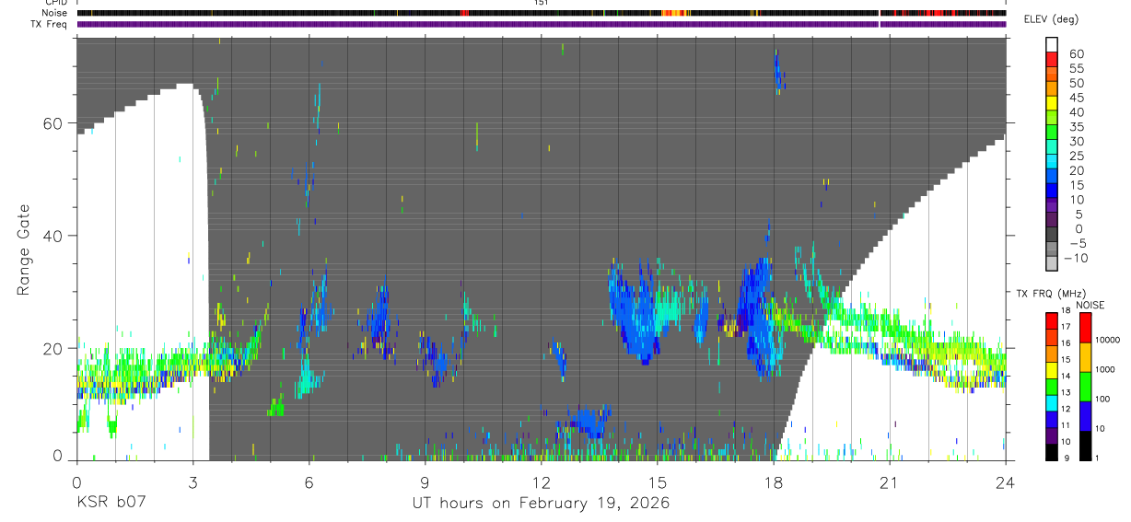Click the Noise strip along the top of the plot
Screen dimensions: 1131x522
point(541,13)
